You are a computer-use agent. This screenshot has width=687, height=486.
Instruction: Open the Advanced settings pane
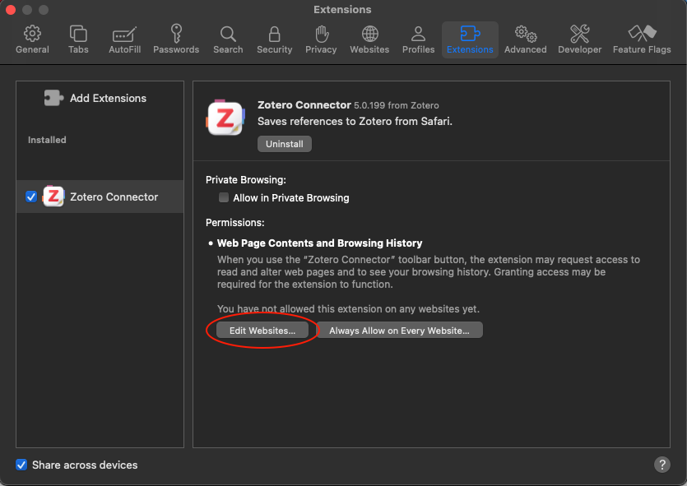tap(525, 39)
